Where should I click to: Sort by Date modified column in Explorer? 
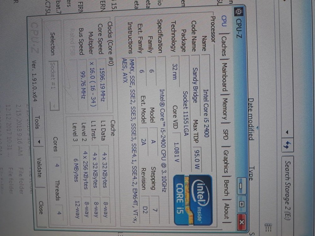click(x=251, y=119)
